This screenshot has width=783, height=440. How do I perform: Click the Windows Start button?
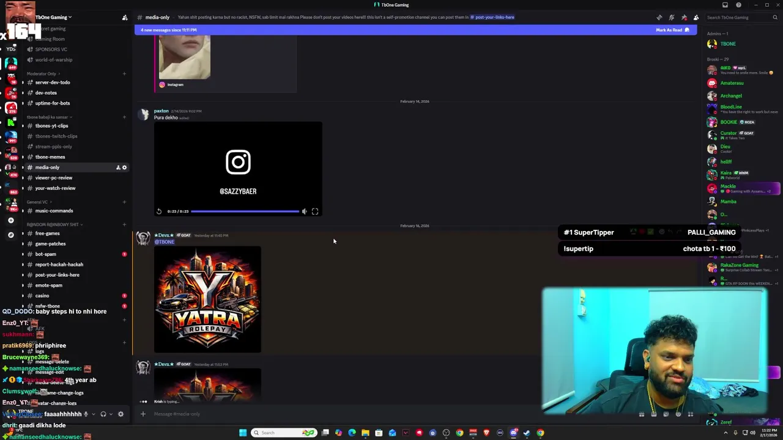[x=243, y=433]
